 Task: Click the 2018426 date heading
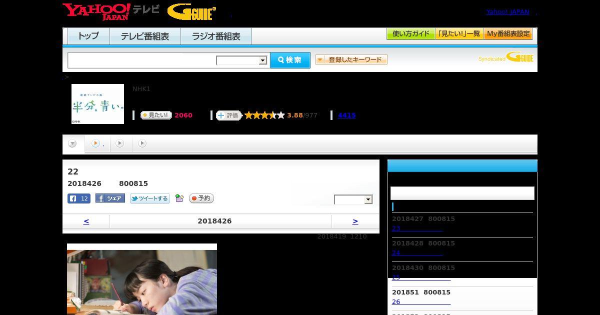coord(214,221)
